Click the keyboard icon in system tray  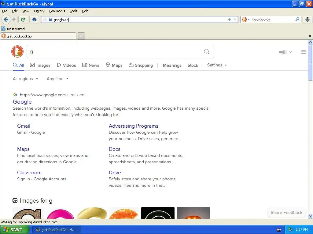coord(279,230)
